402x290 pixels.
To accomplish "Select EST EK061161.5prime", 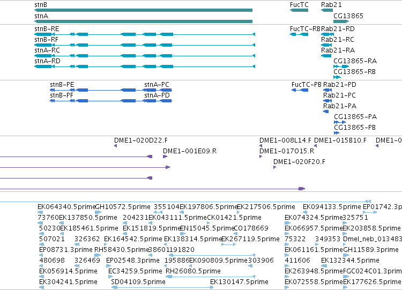I will pyautogui.click(x=287, y=255).
